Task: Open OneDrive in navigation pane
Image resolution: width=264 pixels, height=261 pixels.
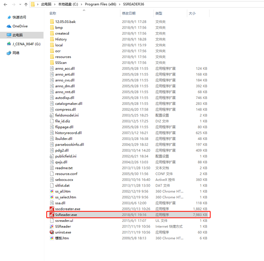Action: (20, 26)
